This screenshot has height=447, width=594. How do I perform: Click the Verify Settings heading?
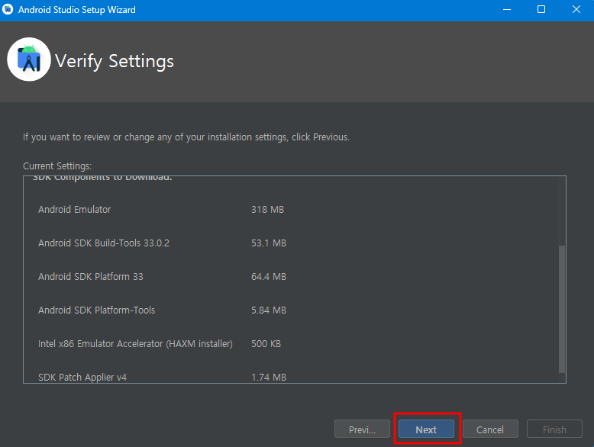(115, 61)
